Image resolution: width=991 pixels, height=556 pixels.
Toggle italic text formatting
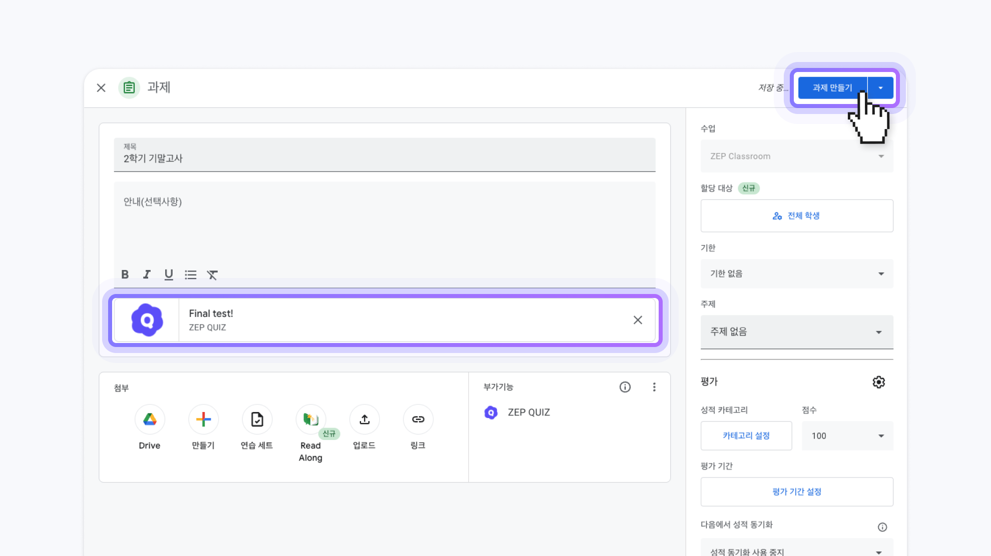147,274
